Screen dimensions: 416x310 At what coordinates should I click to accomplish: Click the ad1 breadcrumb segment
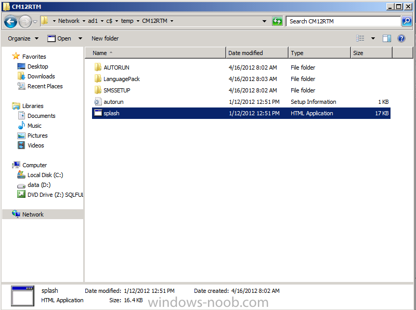point(93,21)
